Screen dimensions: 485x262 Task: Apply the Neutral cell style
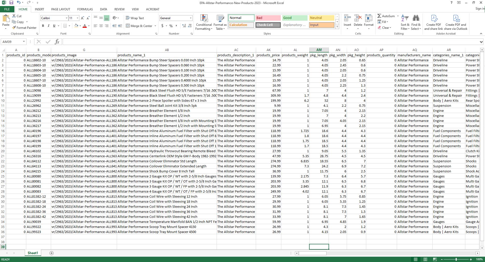coord(321,18)
